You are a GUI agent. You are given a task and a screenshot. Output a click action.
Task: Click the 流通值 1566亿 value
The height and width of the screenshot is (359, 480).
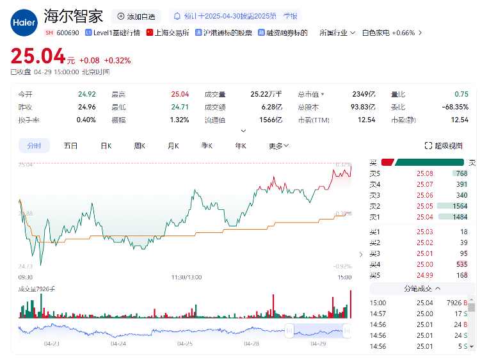pyautogui.click(x=271, y=120)
